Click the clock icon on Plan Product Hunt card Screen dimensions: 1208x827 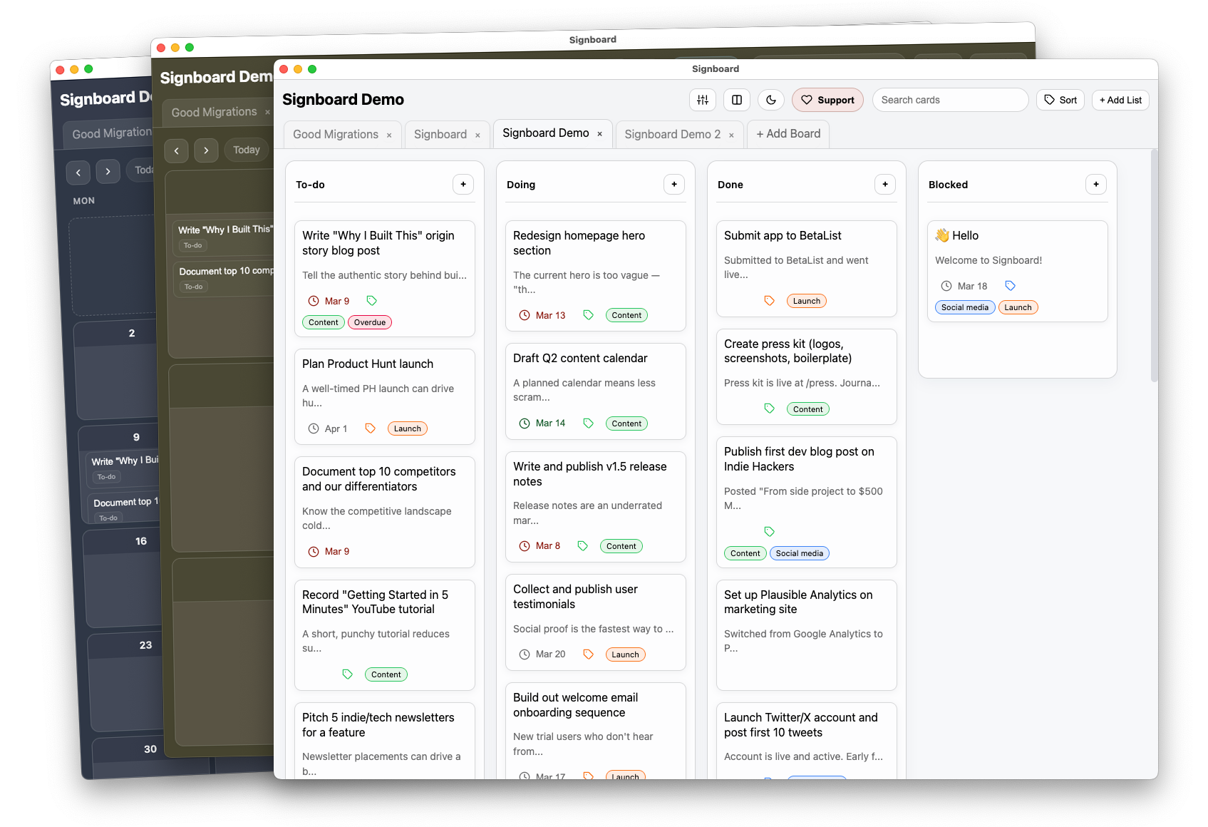313,428
